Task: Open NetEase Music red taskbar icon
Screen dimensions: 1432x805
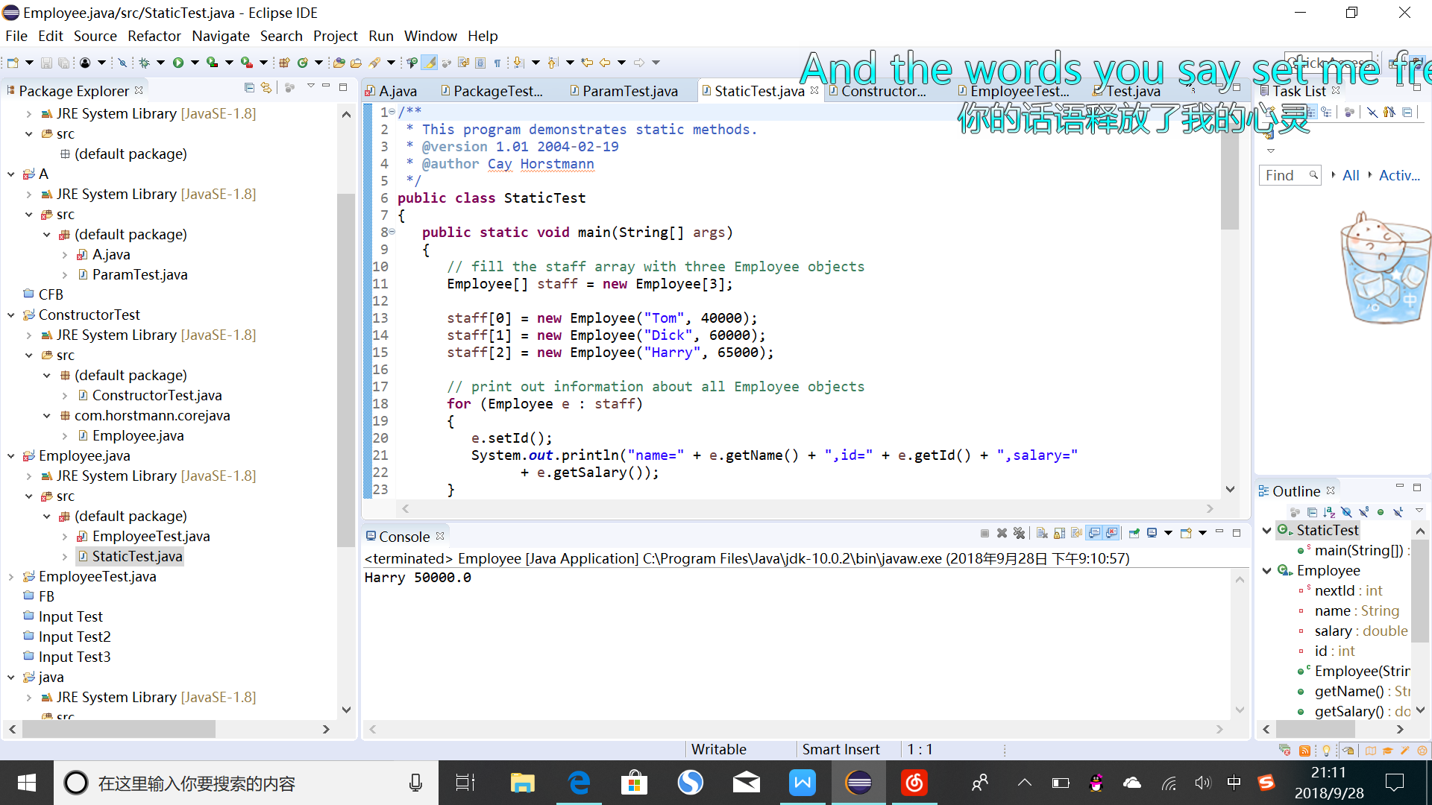Action: tap(914, 783)
